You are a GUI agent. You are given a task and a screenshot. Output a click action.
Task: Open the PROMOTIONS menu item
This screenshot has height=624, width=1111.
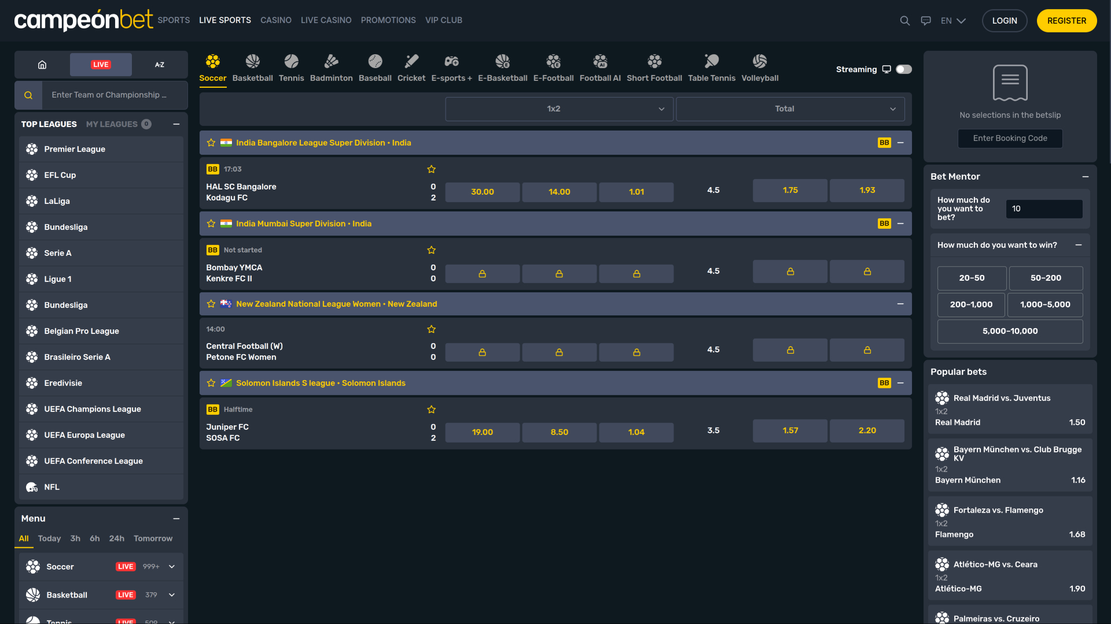pyautogui.click(x=388, y=20)
